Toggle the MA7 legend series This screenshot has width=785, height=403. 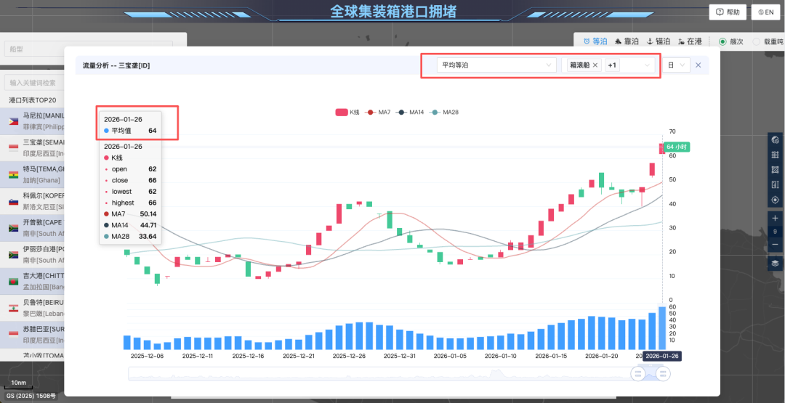[379, 112]
